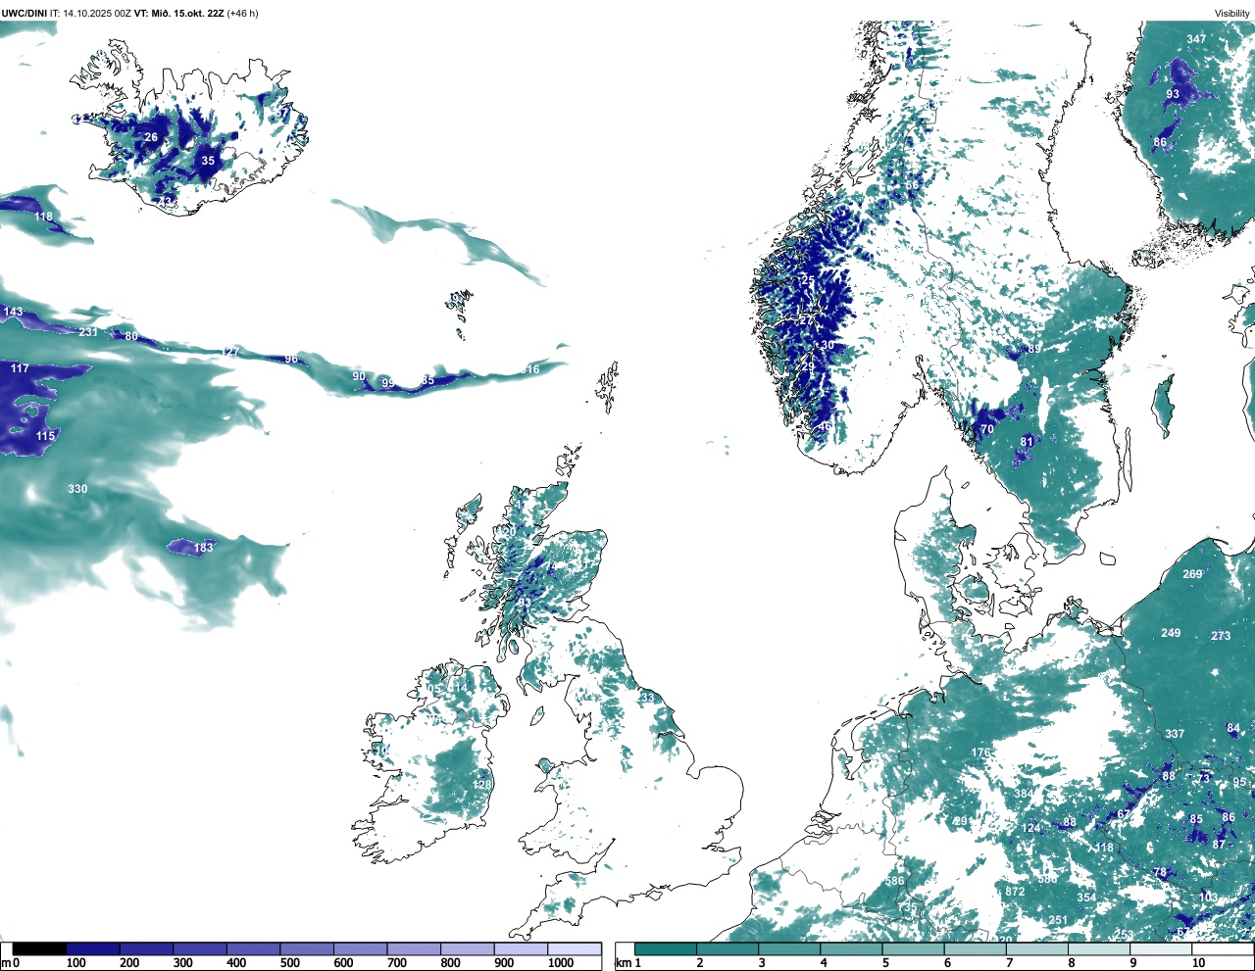Click the value '124' over Germany
The height and width of the screenshot is (971, 1255).
click(1030, 829)
